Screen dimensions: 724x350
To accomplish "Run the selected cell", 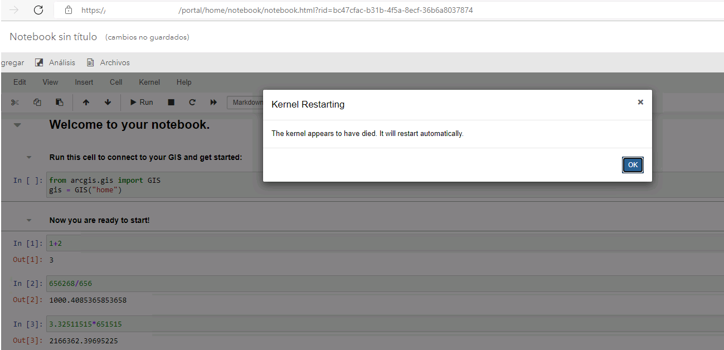I will pyautogui.click(x=140, y=102).
